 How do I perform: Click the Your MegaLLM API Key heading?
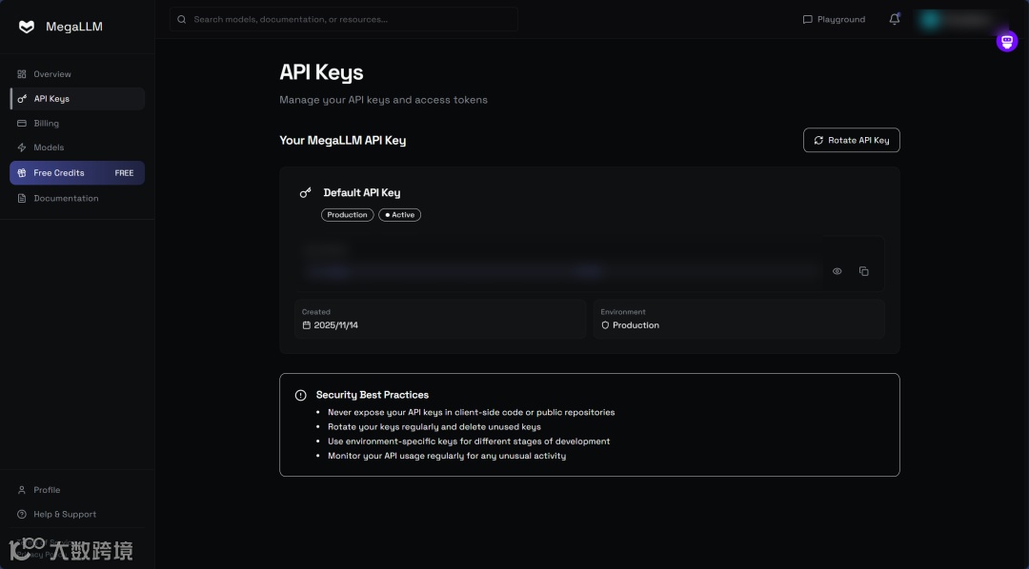[x=343, y=140]
